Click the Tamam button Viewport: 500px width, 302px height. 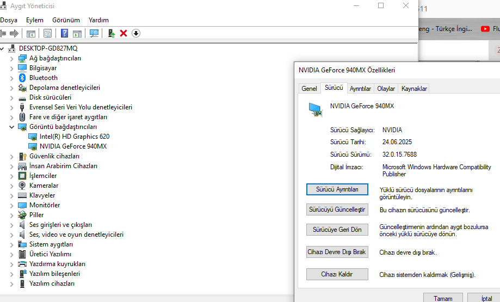pos(443,298)
